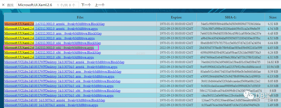
Task: Open VCLibs.140.00.UWPDesktop arm64 BlockMap link
Action: coord(64,62)
